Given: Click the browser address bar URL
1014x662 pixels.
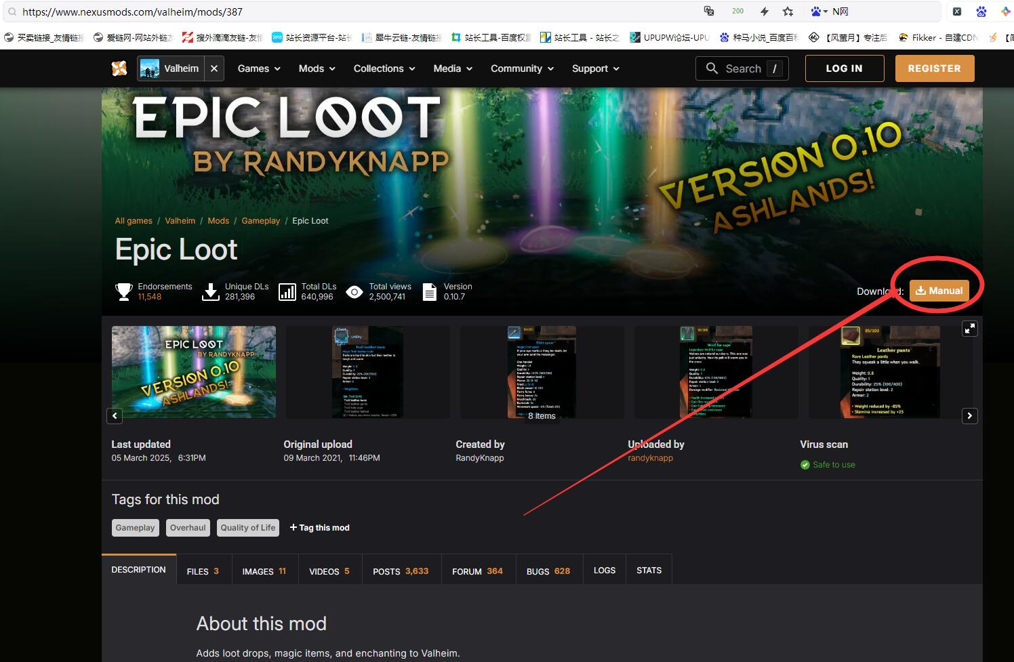Looking at the screenshot, I should [x=133, y=12].
